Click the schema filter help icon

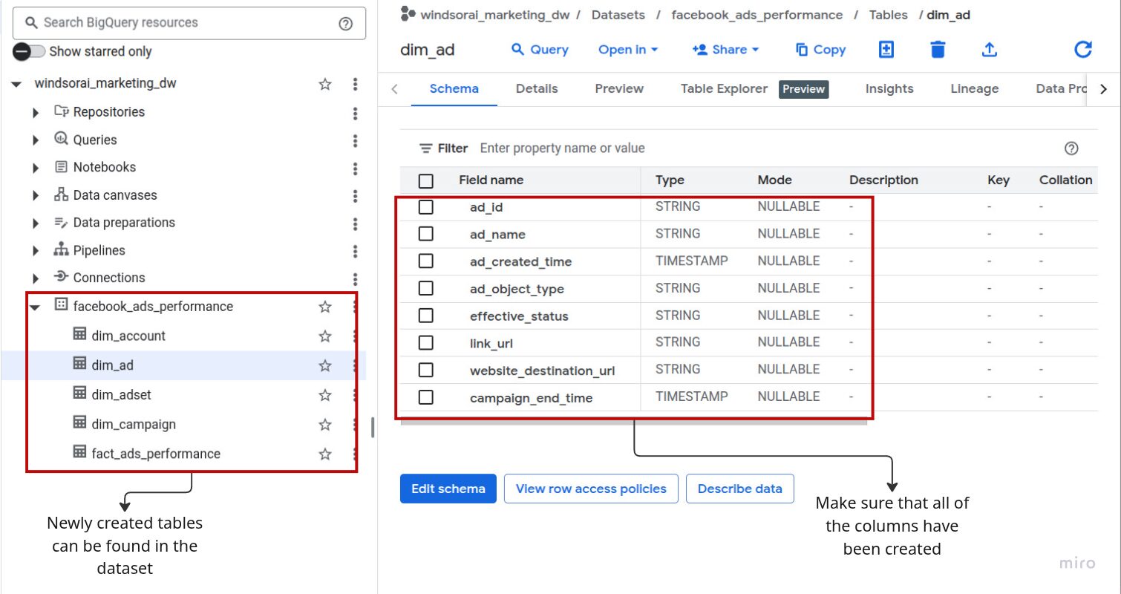pyautogui.click(x=1071, y=148)
